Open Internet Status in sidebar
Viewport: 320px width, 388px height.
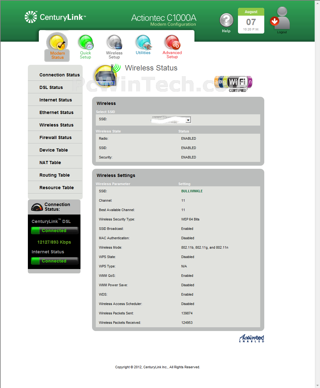pyautogui.click(x=55, y=100)
